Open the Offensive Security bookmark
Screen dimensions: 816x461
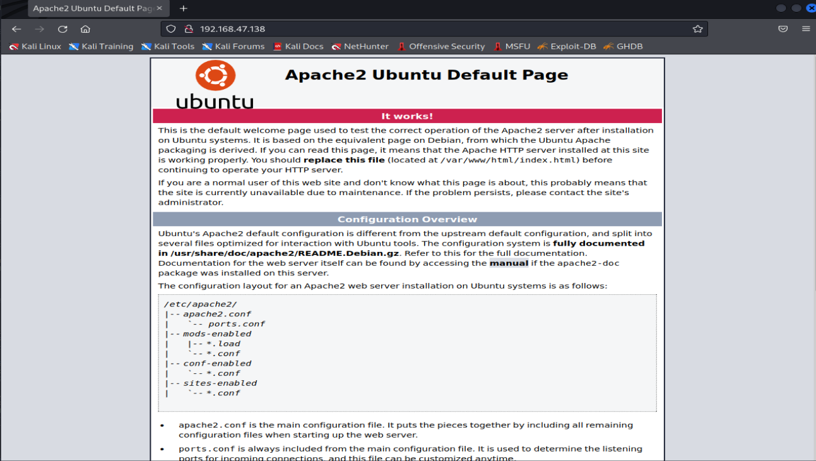pyautogui.click(x=441, y=46)
